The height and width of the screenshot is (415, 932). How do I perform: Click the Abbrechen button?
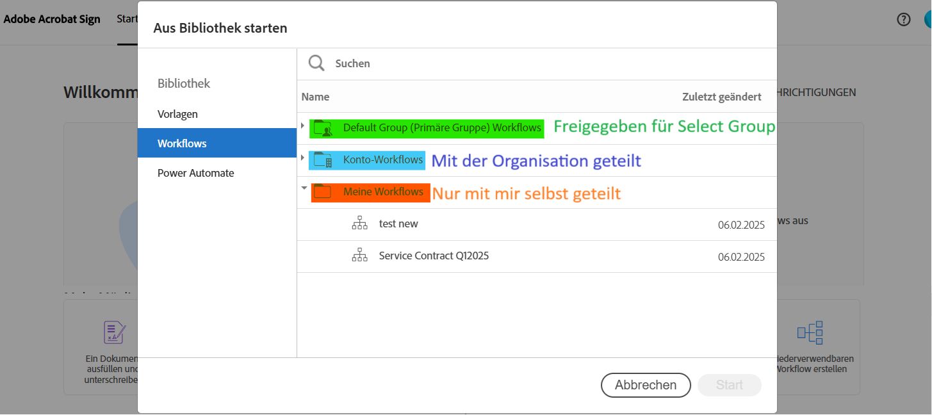pos(646,385)
